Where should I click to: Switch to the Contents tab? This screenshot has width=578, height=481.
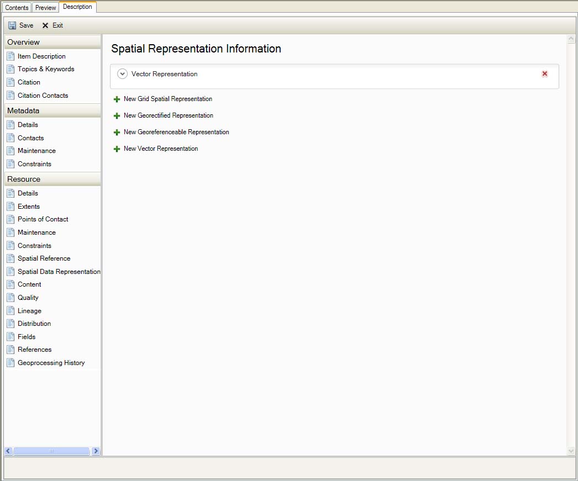(17, 7)
